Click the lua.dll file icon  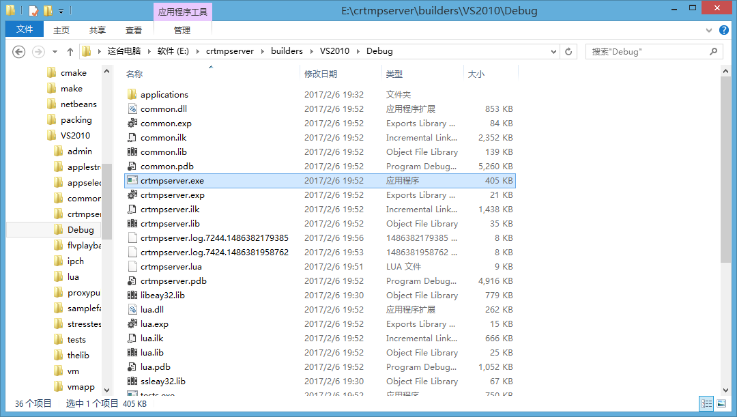click(x=132, y=309)
